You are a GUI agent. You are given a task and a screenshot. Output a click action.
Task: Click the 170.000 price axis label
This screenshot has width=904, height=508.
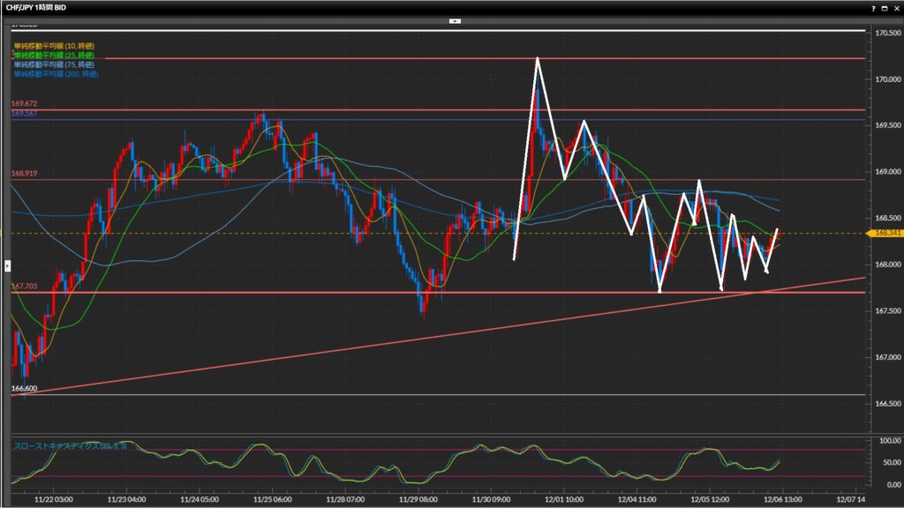coord(887,79)
